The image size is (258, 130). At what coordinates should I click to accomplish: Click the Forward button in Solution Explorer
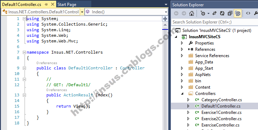tap(184, 13)
